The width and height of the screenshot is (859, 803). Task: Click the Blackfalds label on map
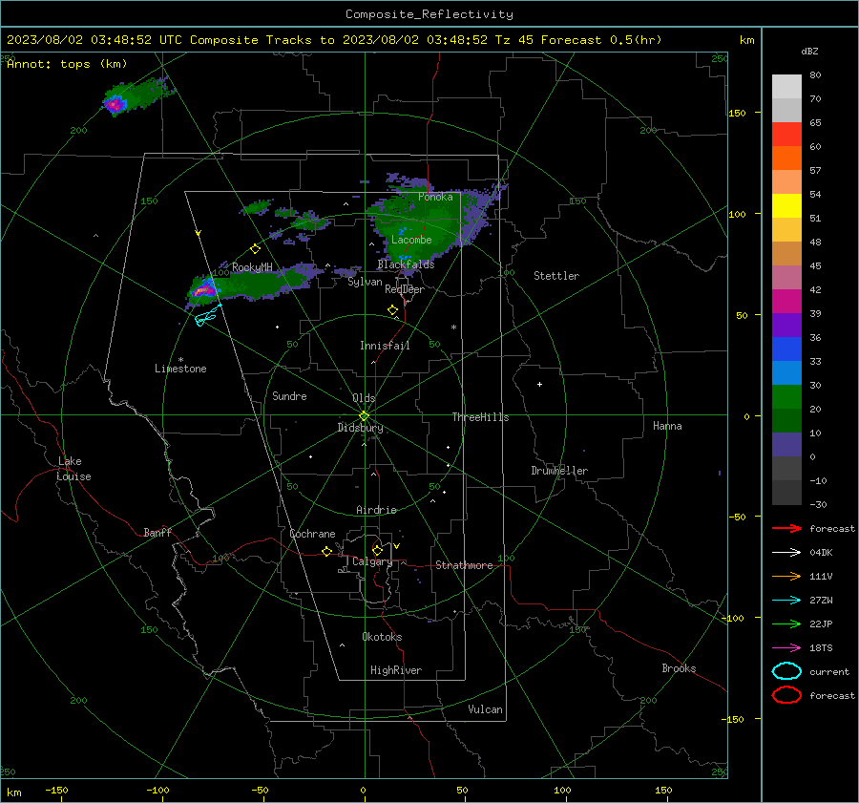pyautogui.click(x=406, y=264)
